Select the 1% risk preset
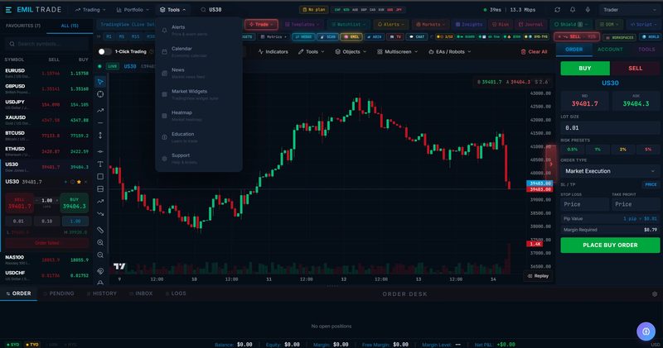663x348 pixels. [598, 150]
